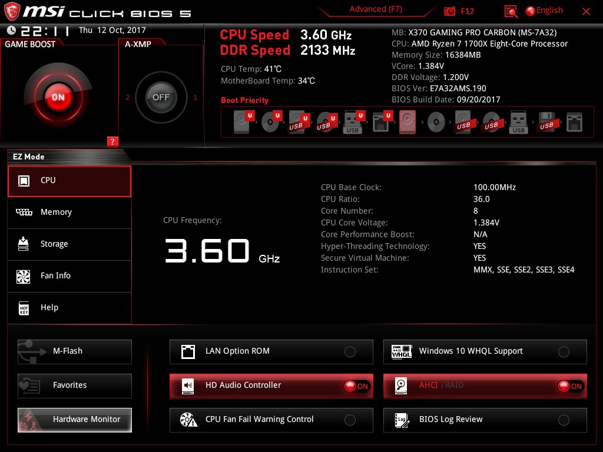The height and width of the screenshot is (452, 603).
Task: Click the large 3.60 CPU Frequency value
Action: (x=207, y=251)
